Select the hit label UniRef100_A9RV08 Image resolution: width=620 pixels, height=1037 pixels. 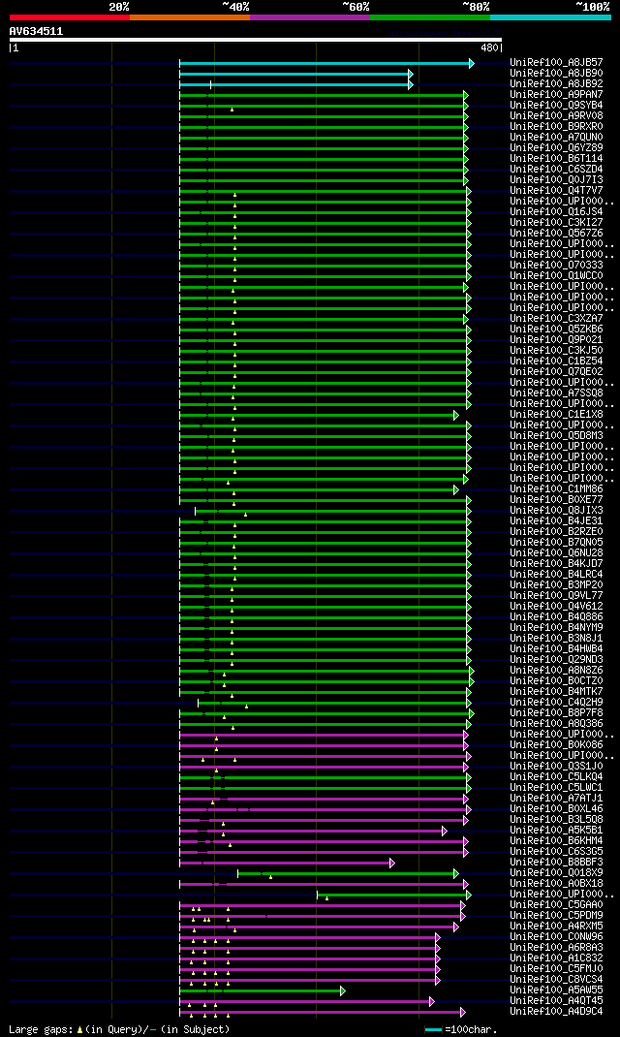tap(556, 115)
